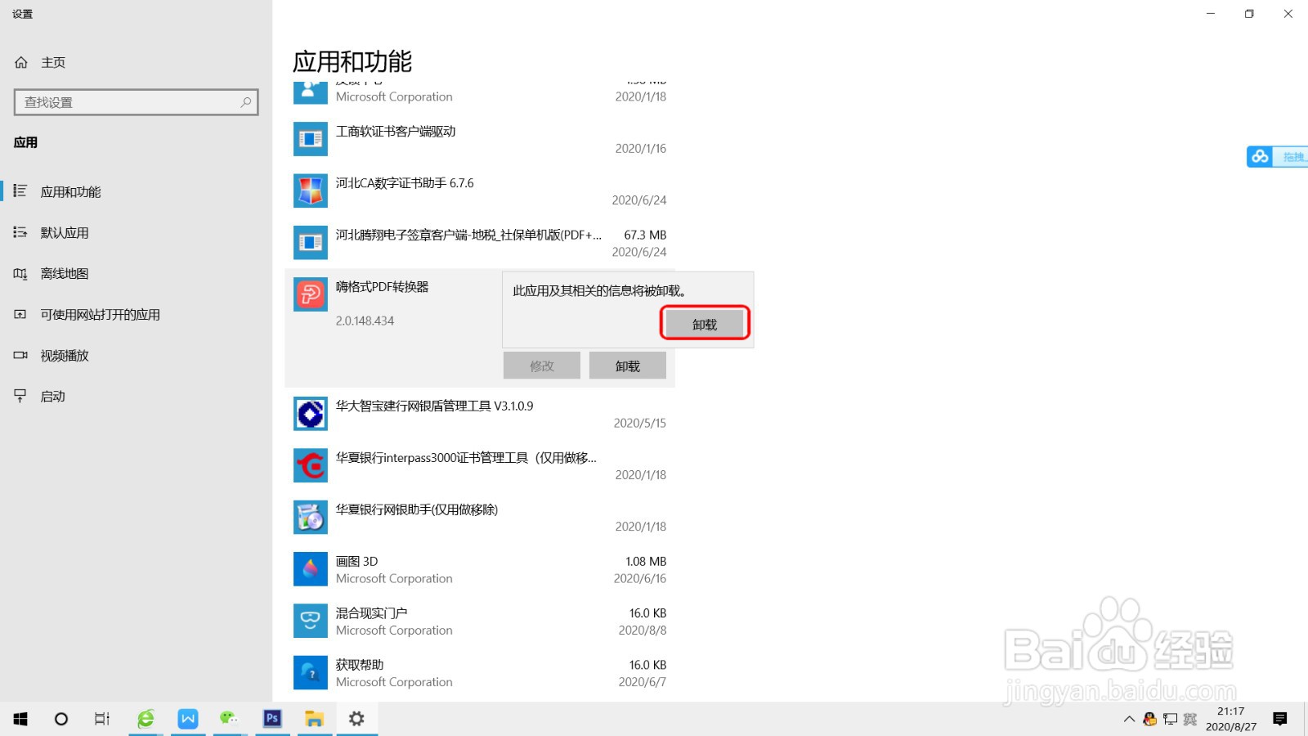Image resolution: width=1308 pixels, height=736 pixels.
Task: Open File Explorer from the taskbar
Action: pos(315,719)
